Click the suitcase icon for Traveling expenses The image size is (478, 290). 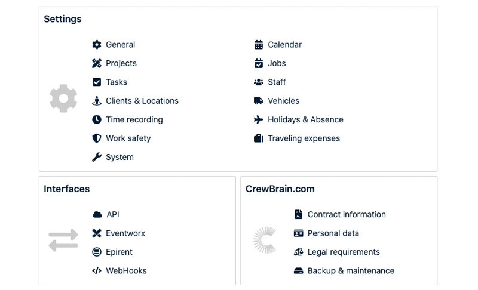(259, 138)
